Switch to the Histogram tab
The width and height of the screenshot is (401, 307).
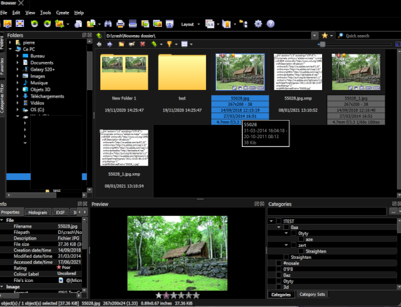click(x=38, y=213)
